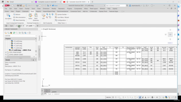
Task: Open the Schematic ribbon tab
Action: [25, 11]
